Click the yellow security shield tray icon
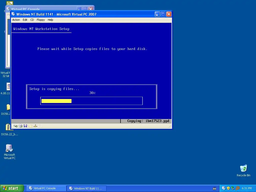The height and width of the screenshot is (192, 256). [228, 188]
